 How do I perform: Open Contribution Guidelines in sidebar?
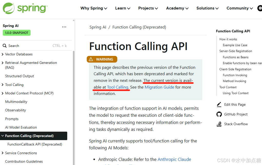[x=24, y=161]
